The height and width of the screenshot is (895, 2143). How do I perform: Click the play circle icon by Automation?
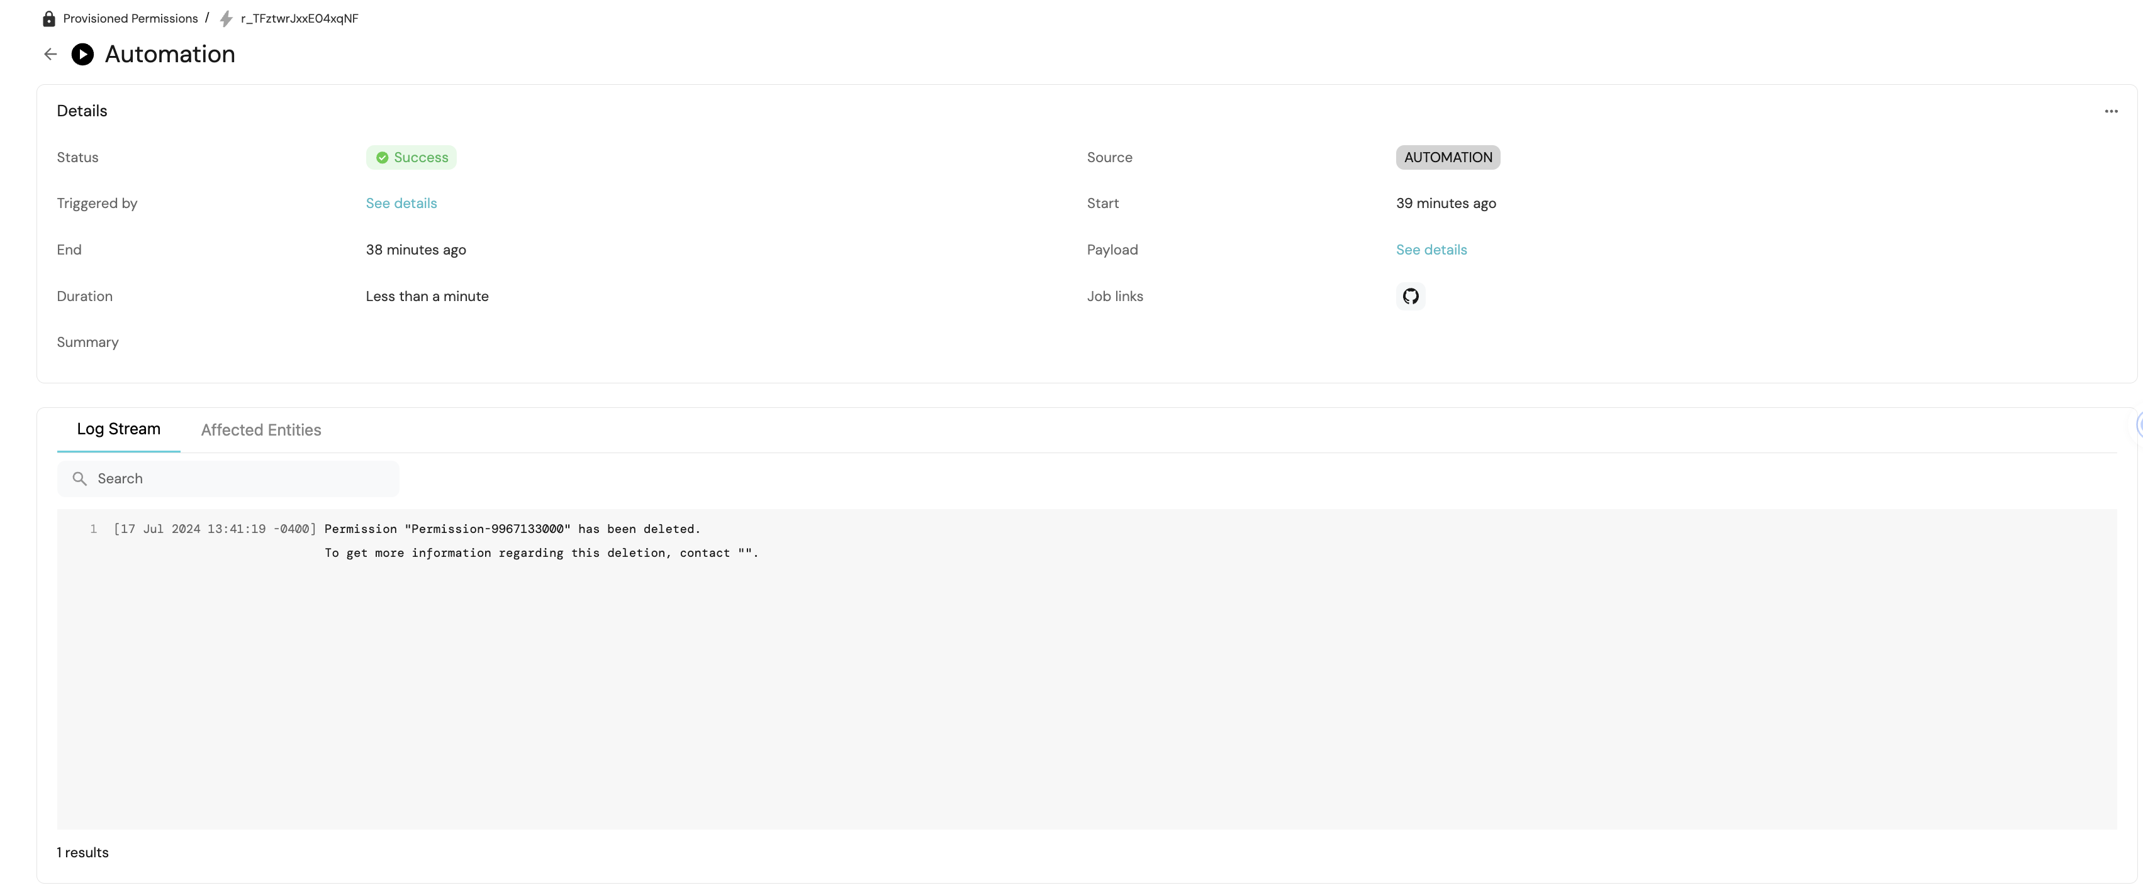(x=82, y=54)
